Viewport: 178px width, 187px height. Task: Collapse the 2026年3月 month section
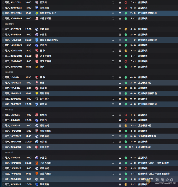[9, 152]
